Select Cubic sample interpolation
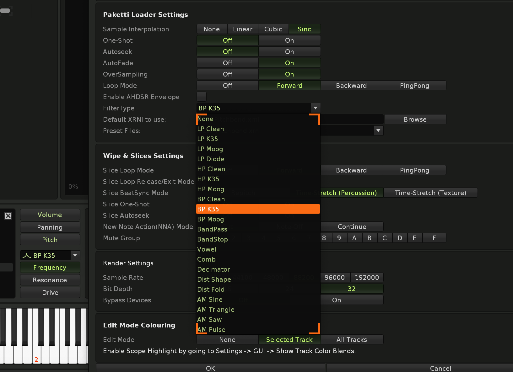 pyautogui.click(x=273, y=29)
